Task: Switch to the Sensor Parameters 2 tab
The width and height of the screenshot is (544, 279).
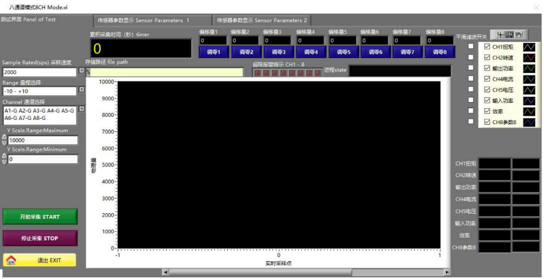Action: (x=262, y=20)
